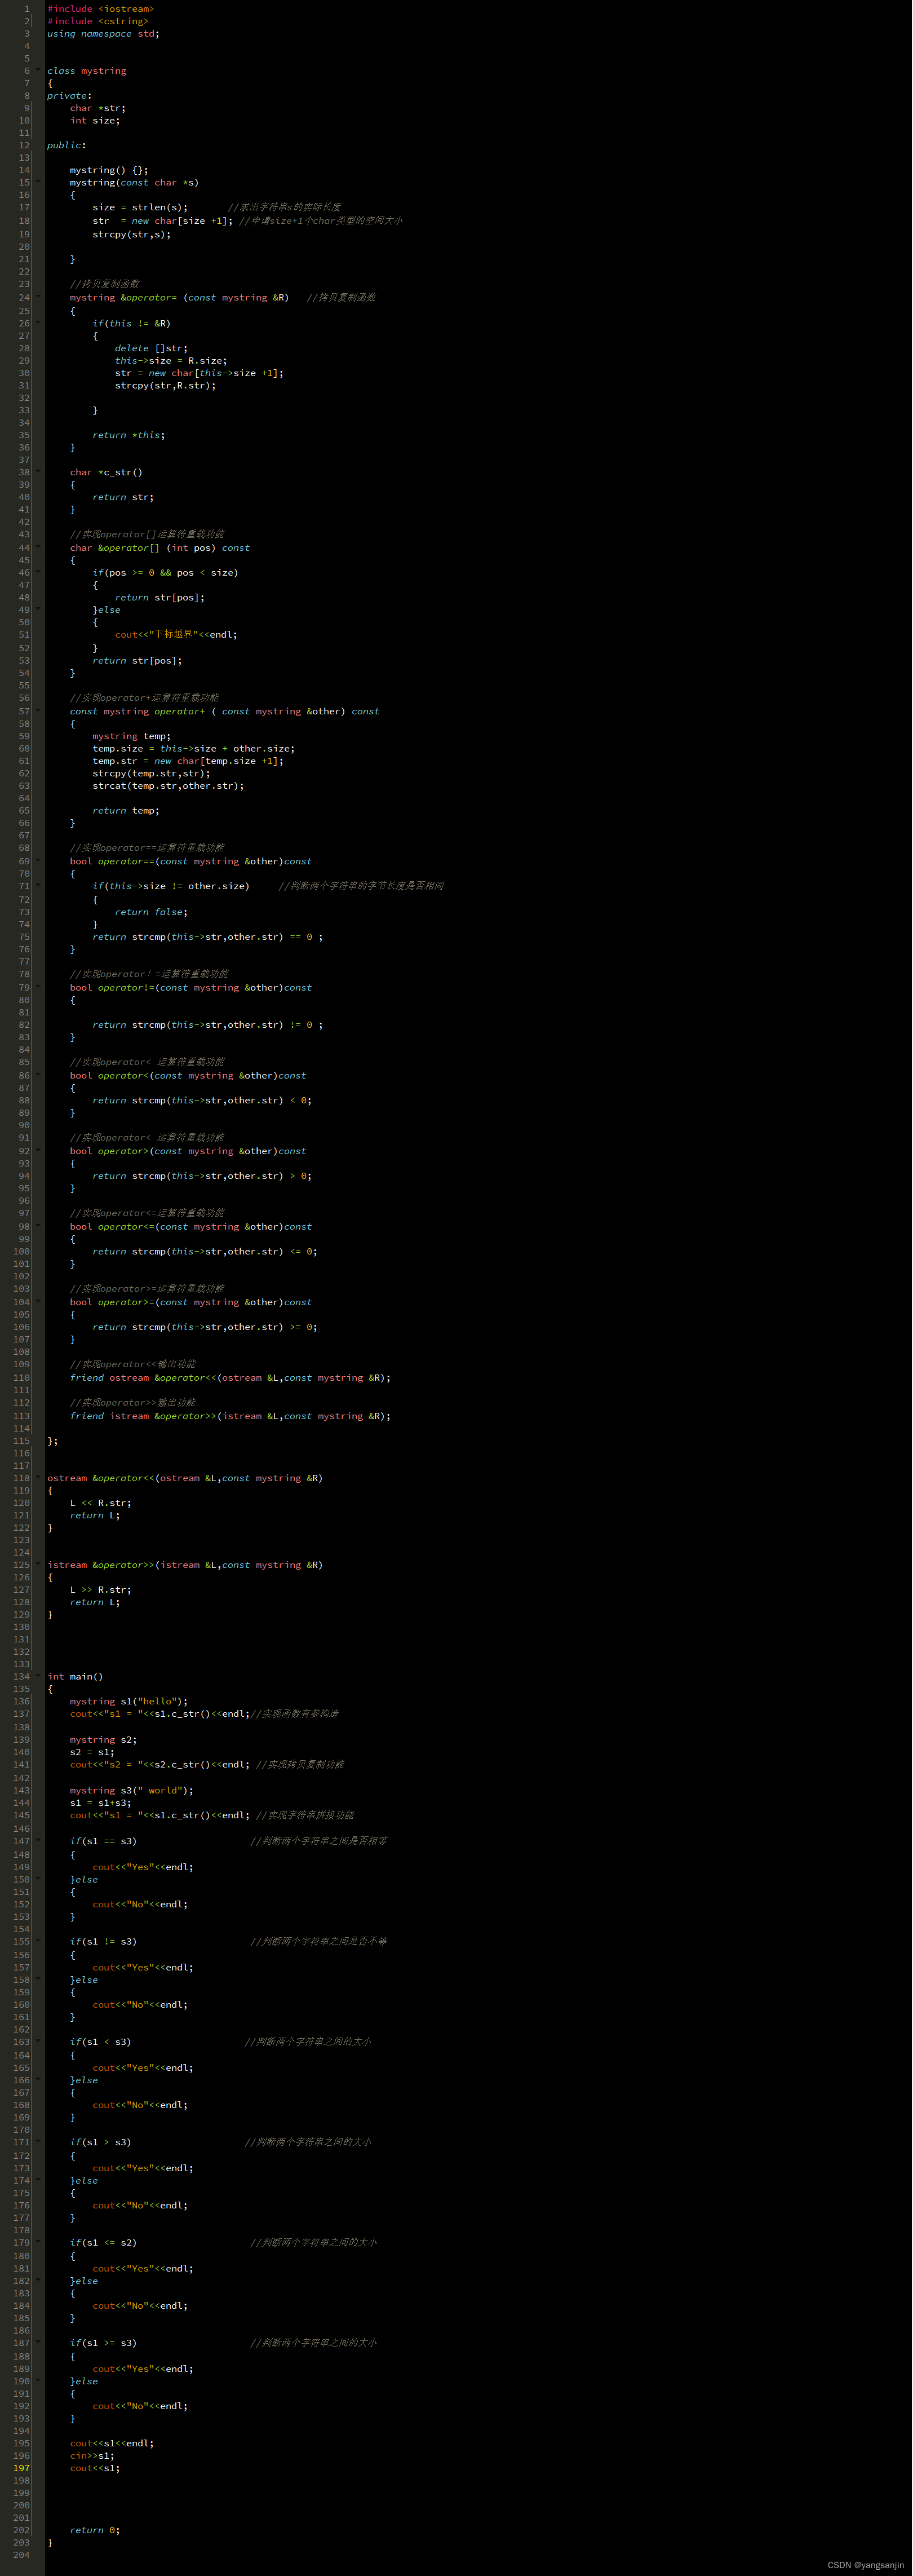Collapse the mystring class fold arrow on line 6

tap(38, 71)
